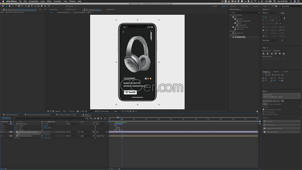Open the Layer menu
Screen dimensions: 302x170
(43, 1)
